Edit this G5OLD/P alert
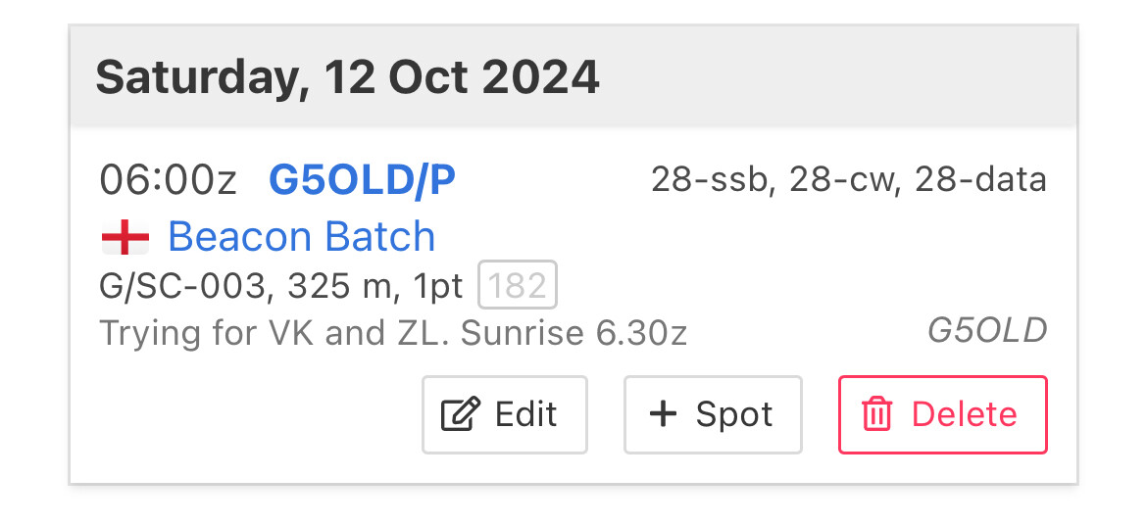This screenshot has width=1147, height=525. tap(505, 414)
